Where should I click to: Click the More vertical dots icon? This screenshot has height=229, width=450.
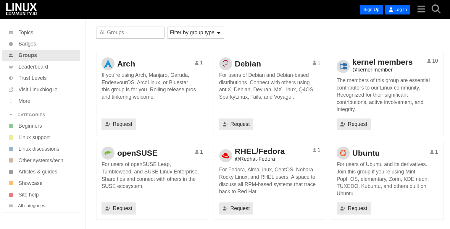(x=11, y=101)
